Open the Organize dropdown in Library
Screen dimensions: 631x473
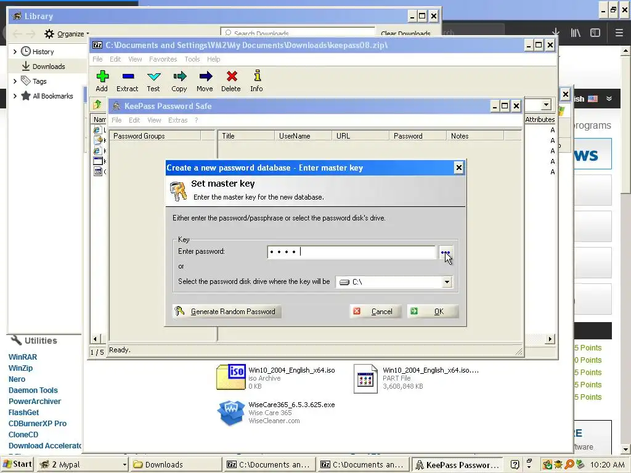point(67,34)
